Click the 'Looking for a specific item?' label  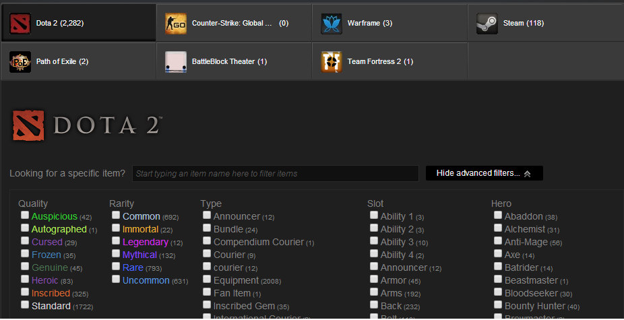(x=67, y=174)
